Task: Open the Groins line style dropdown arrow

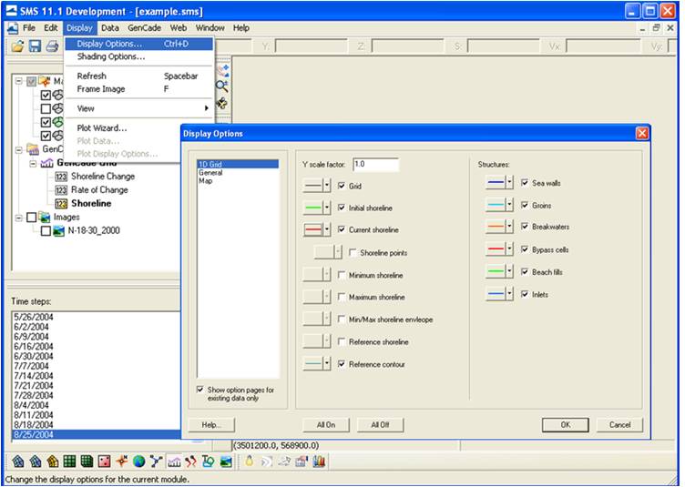Action: (x=509, y=205)
